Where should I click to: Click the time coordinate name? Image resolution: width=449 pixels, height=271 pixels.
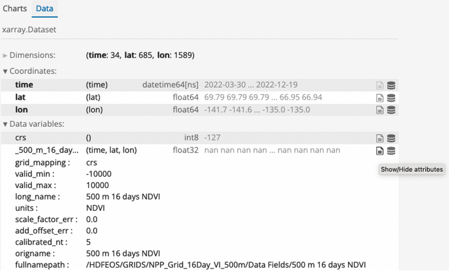coord(24,85)
